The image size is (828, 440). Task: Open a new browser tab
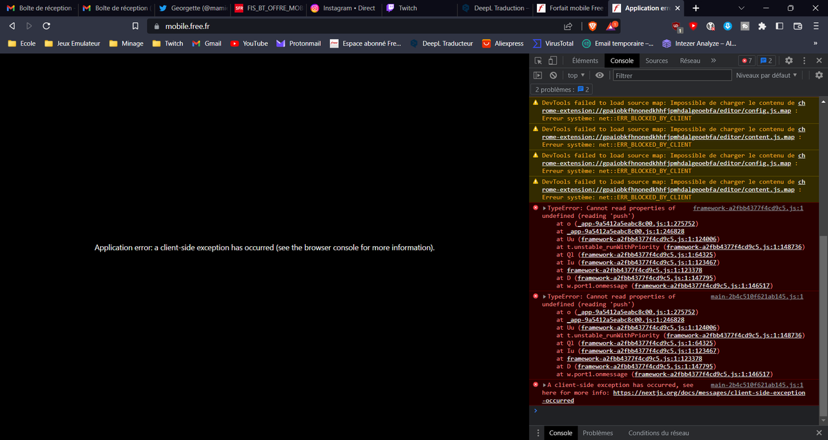click(696, 8)
